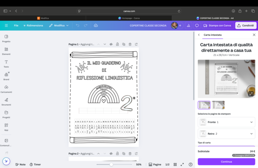Duplicate Pagina 1
The image size is (258, 168).
123,44
